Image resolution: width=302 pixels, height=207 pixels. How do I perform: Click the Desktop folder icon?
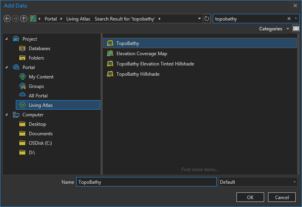point(23,124)
